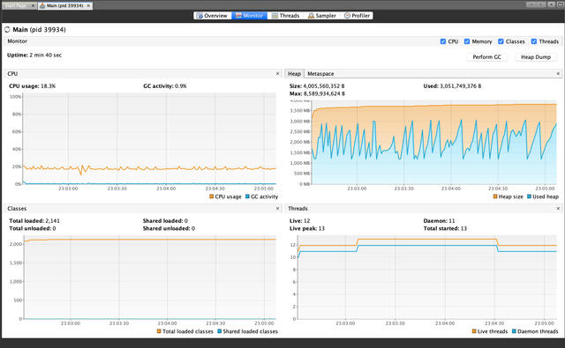Click the Total loaded classes legend swatch
The width and height of the screenshot is (565, 348).
[x=159, y=331]
